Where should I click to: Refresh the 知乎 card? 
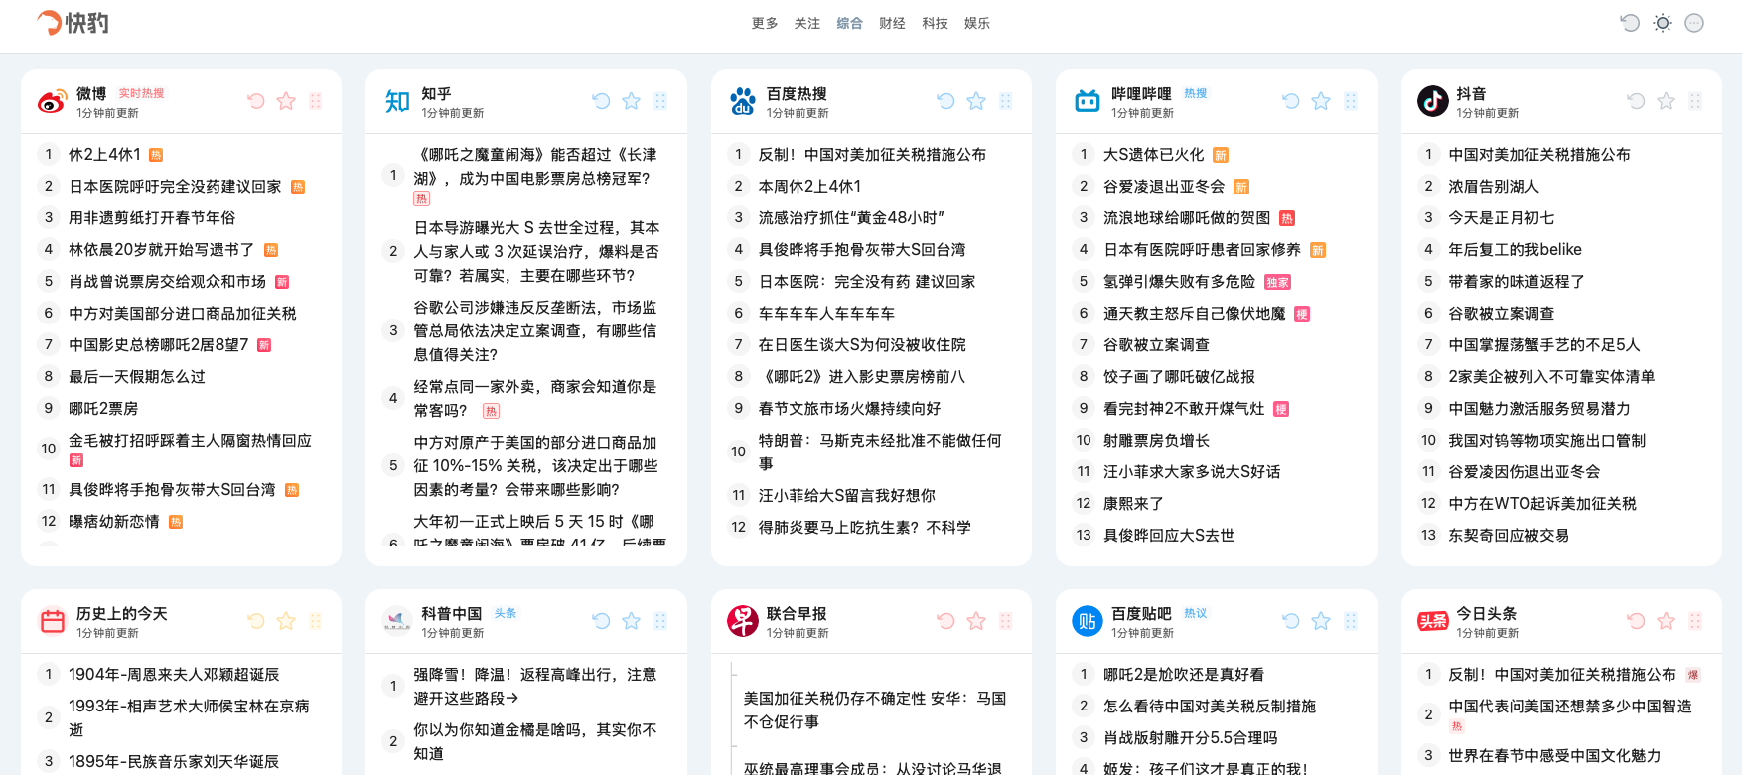coord(601,101)
